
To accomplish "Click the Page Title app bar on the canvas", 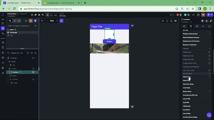I will point(109,27).
